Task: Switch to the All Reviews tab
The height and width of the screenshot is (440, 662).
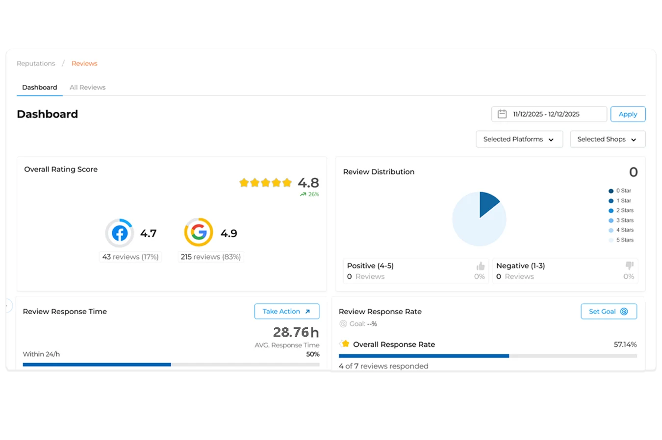Action: point(87,87)
